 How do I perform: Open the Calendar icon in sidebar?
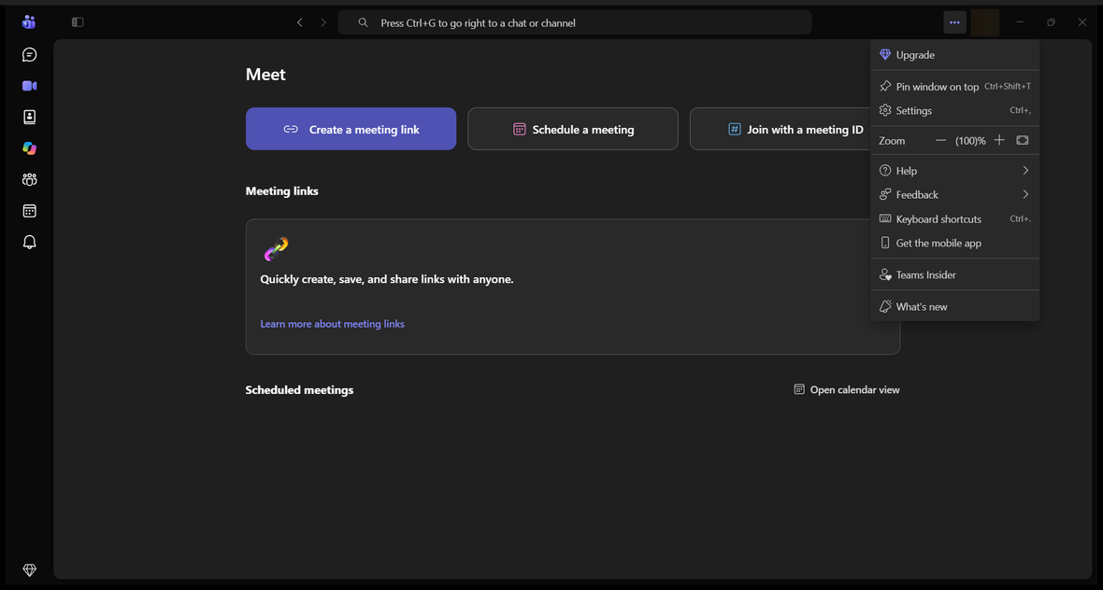(x=29, y=211)
